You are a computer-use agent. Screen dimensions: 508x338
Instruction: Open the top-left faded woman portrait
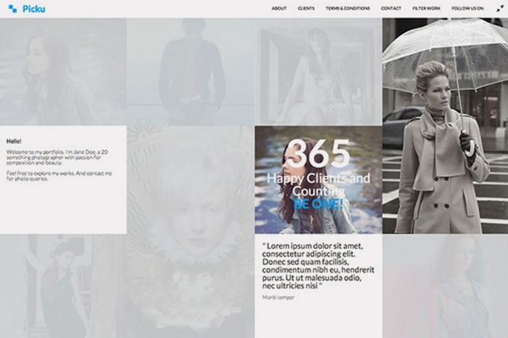click(x=63, y=71)
